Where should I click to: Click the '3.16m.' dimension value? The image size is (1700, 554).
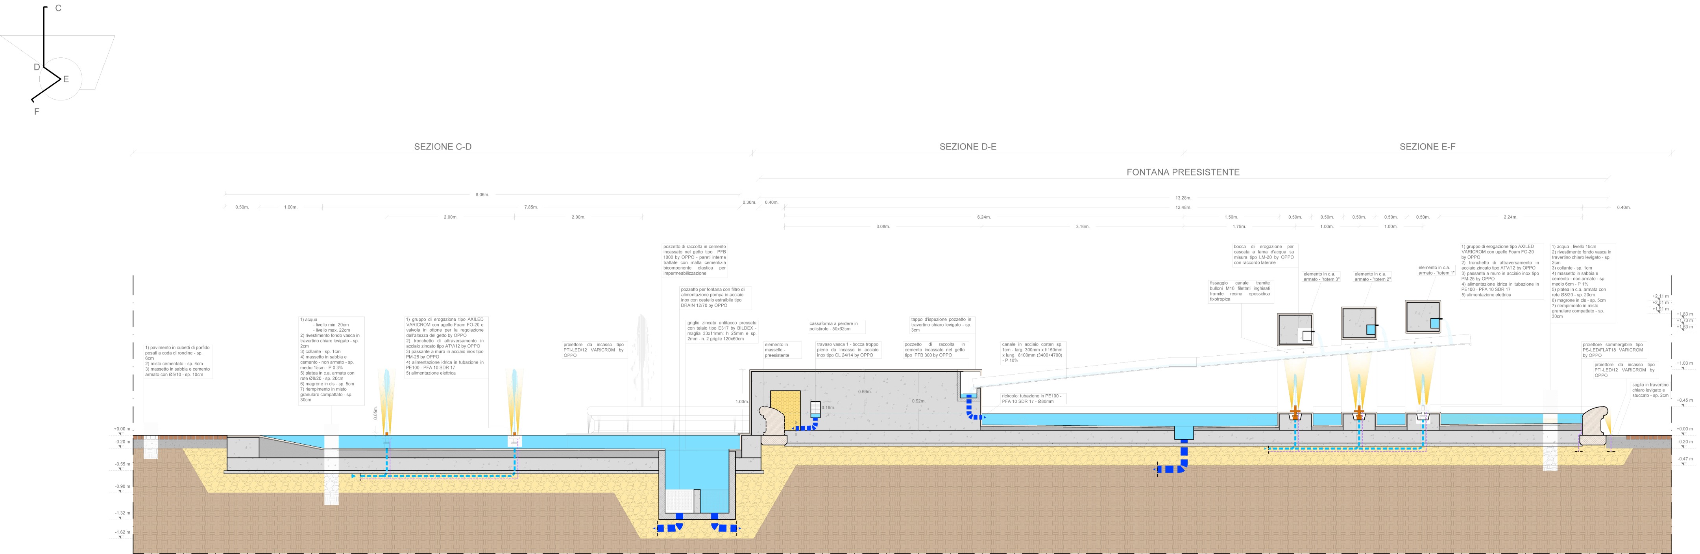pyautogui.click(x=1082, y=226)
